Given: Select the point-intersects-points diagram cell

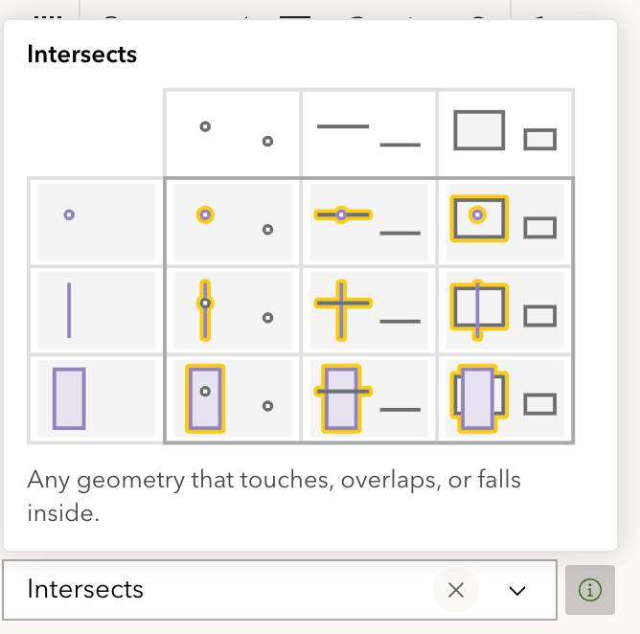Looking at the screenshot, I should 233,222.
